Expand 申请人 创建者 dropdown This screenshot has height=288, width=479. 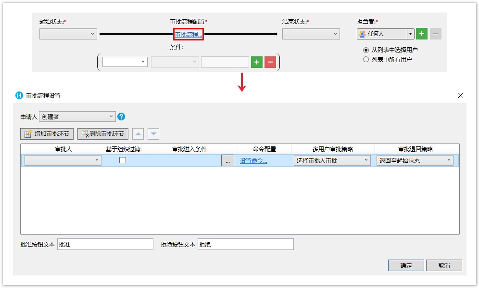click(x=77, y=117)
